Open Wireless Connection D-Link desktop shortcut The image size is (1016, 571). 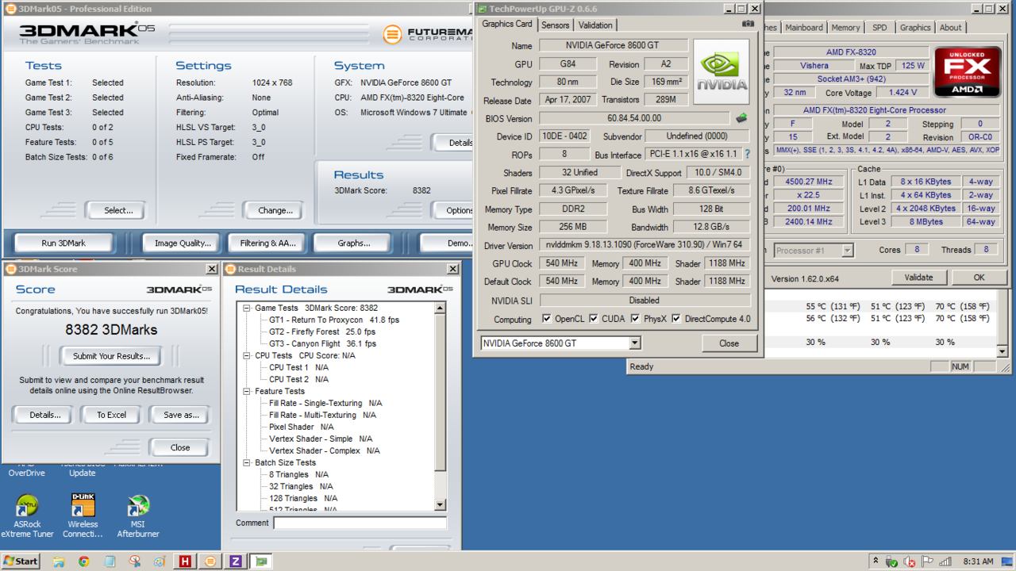(x=83, y=516)
